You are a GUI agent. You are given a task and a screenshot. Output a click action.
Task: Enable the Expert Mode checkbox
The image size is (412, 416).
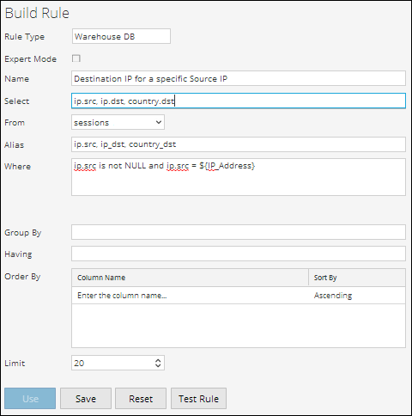click(x=76, y=58)
